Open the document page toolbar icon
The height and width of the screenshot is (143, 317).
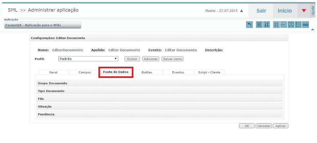coord(259,25)
